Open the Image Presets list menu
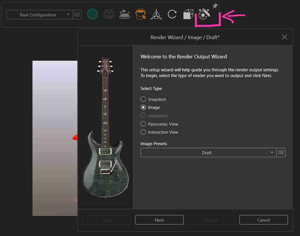Image resolution: width=300 pixels, height=236 pixels. pyautogui.click(x=281, y=153)
